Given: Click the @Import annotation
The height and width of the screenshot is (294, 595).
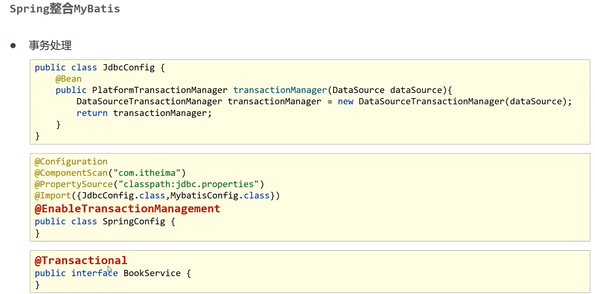Looking at the screenshot, I should [x=53, y=196].
